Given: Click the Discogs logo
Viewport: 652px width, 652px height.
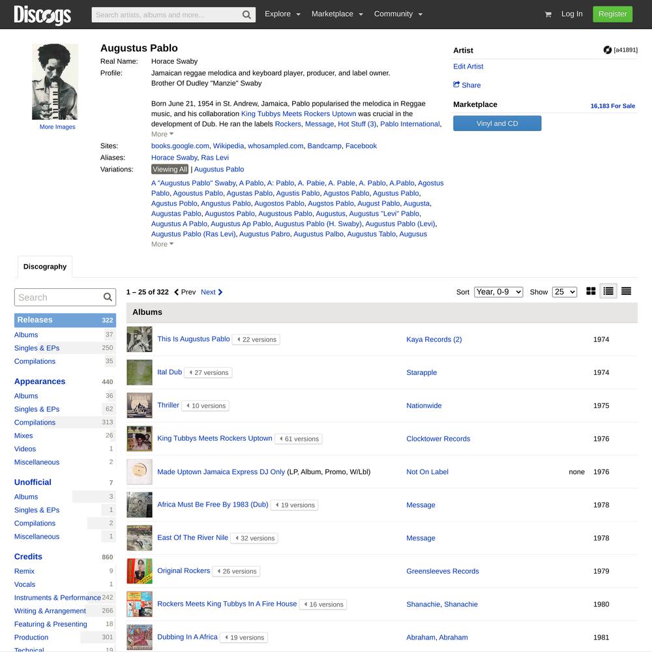Looking at the screenshot, I should [42, 14].
